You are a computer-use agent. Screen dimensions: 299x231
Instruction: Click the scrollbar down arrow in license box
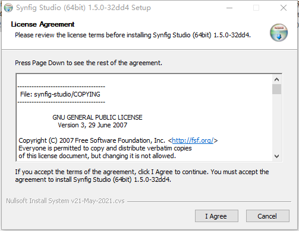tap(276, 156)
